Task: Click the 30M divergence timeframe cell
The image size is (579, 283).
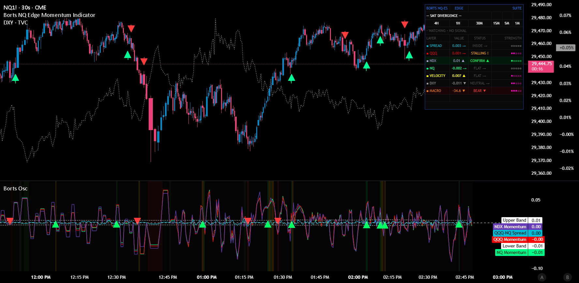Action: click(x=479, y=23)
